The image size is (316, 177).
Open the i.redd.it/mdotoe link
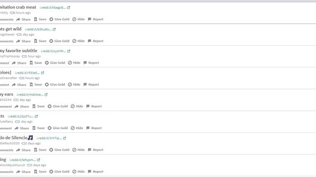point(30,94)
